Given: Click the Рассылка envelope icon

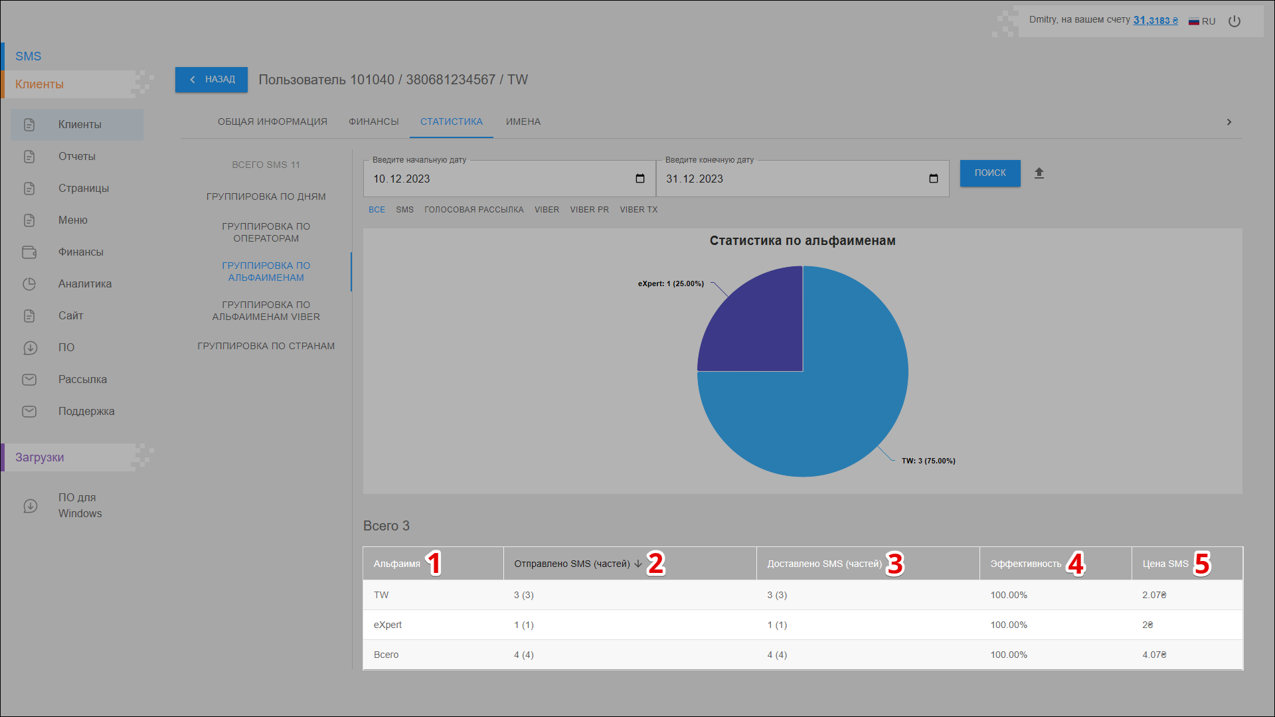Looking at the screenshot, I should 29,380.
